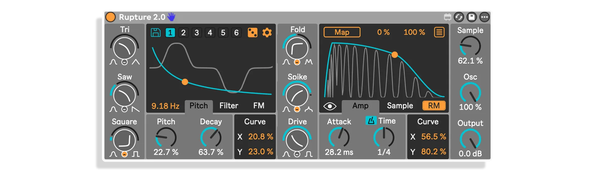
Task: Click the Sample level knob showing 62.1 %
Action: coord(470,46)
